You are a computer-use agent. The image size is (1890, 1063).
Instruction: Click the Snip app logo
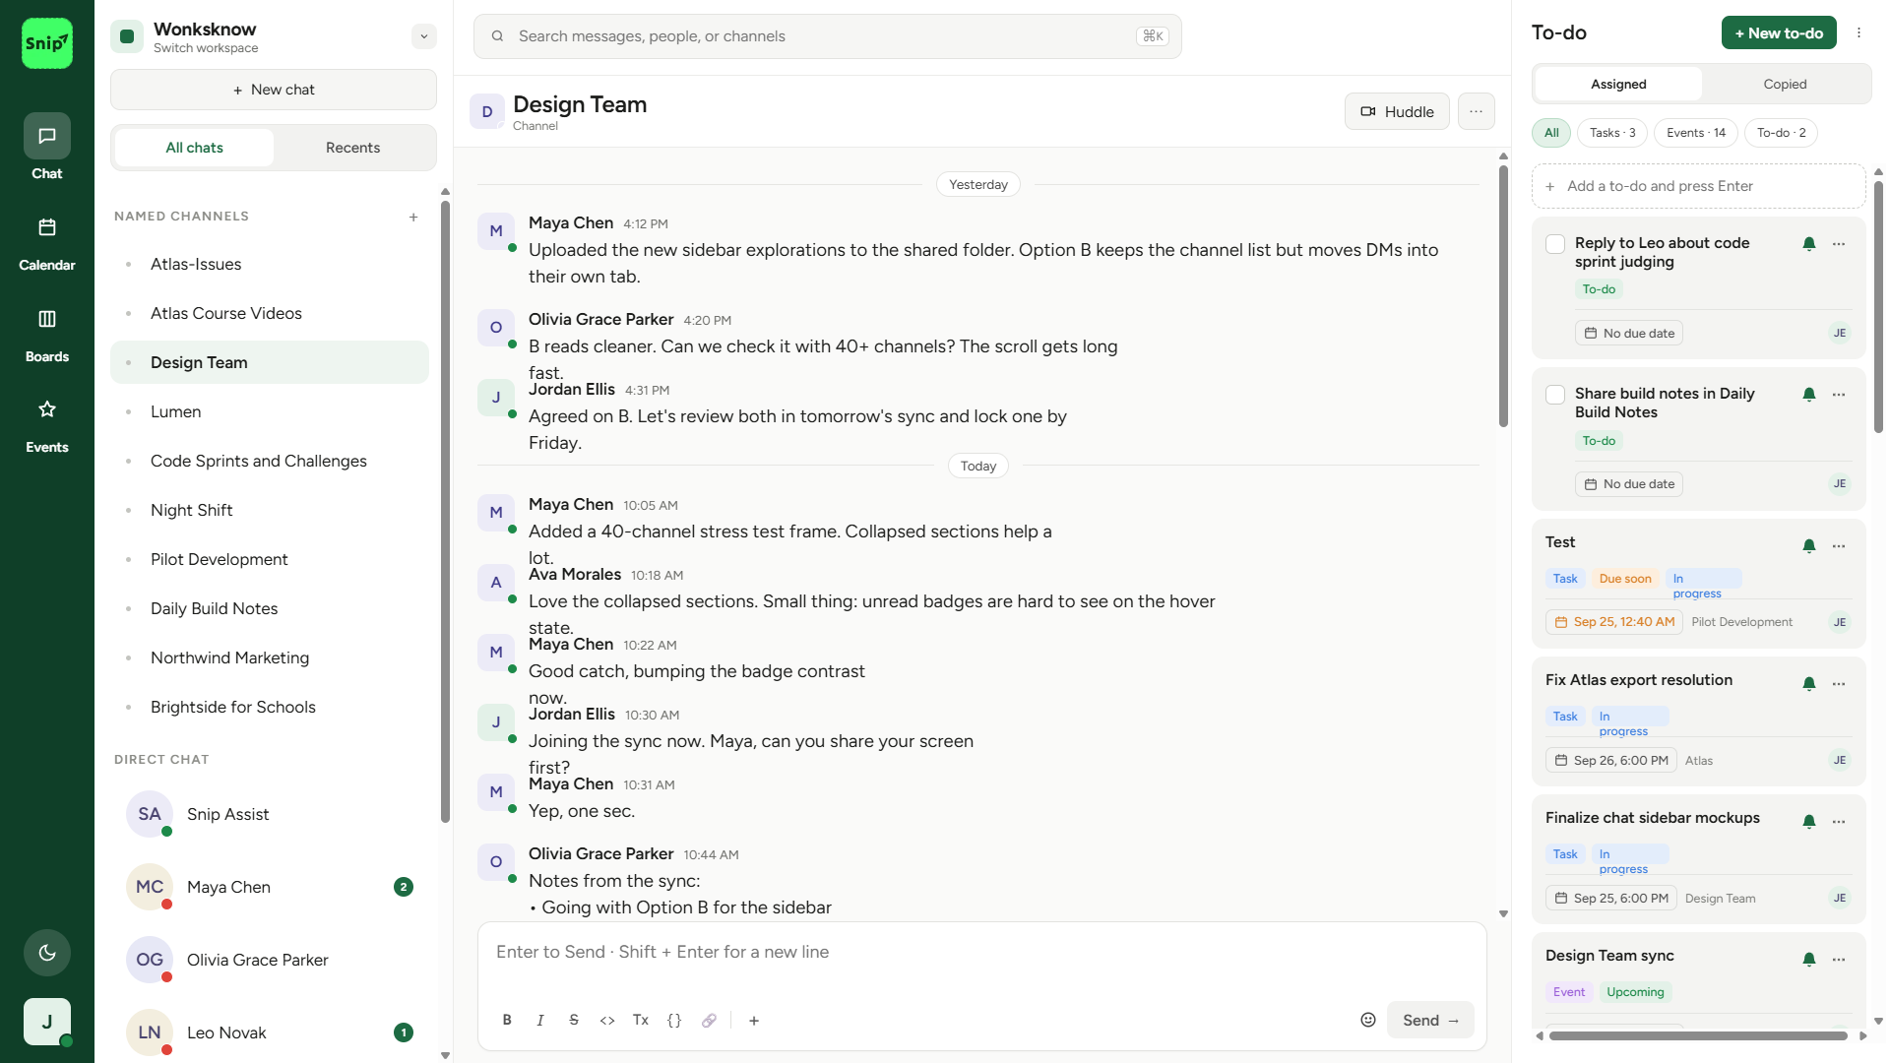coord(47,43)
